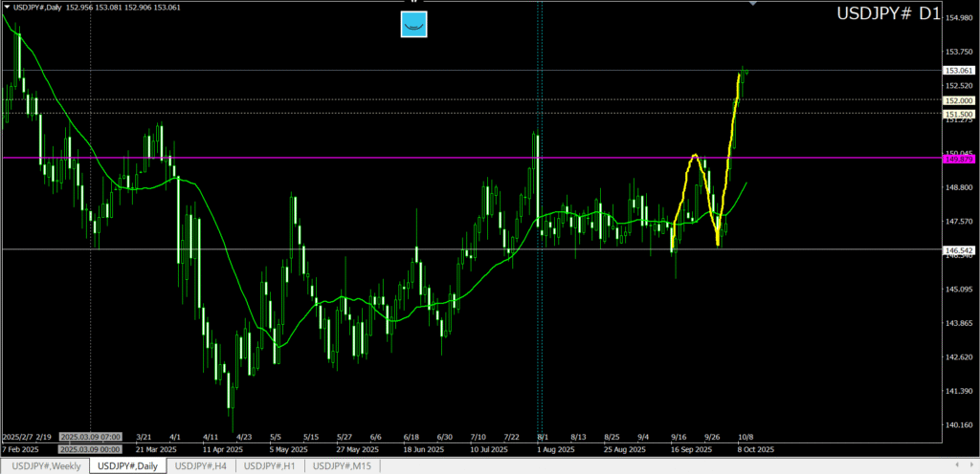
Task: Click the 146.542 horizontal line price label
Action: [958, 250]
